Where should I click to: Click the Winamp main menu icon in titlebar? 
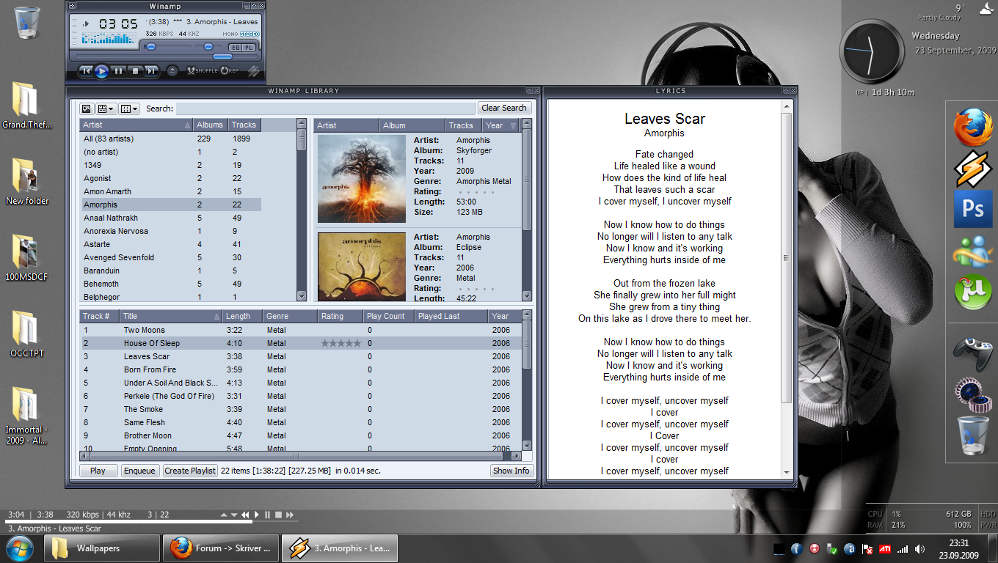pos(73,6)
